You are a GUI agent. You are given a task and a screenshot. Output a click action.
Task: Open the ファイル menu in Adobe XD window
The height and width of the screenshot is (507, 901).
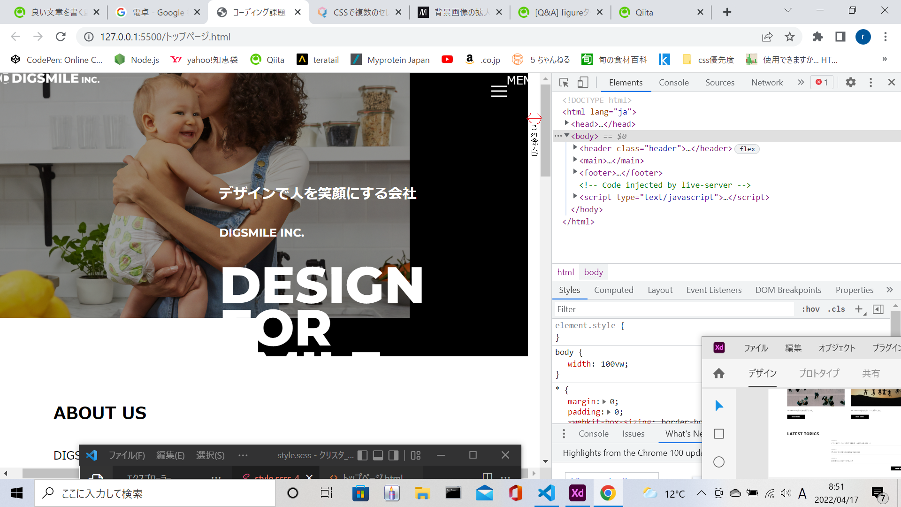pos(756,348)
